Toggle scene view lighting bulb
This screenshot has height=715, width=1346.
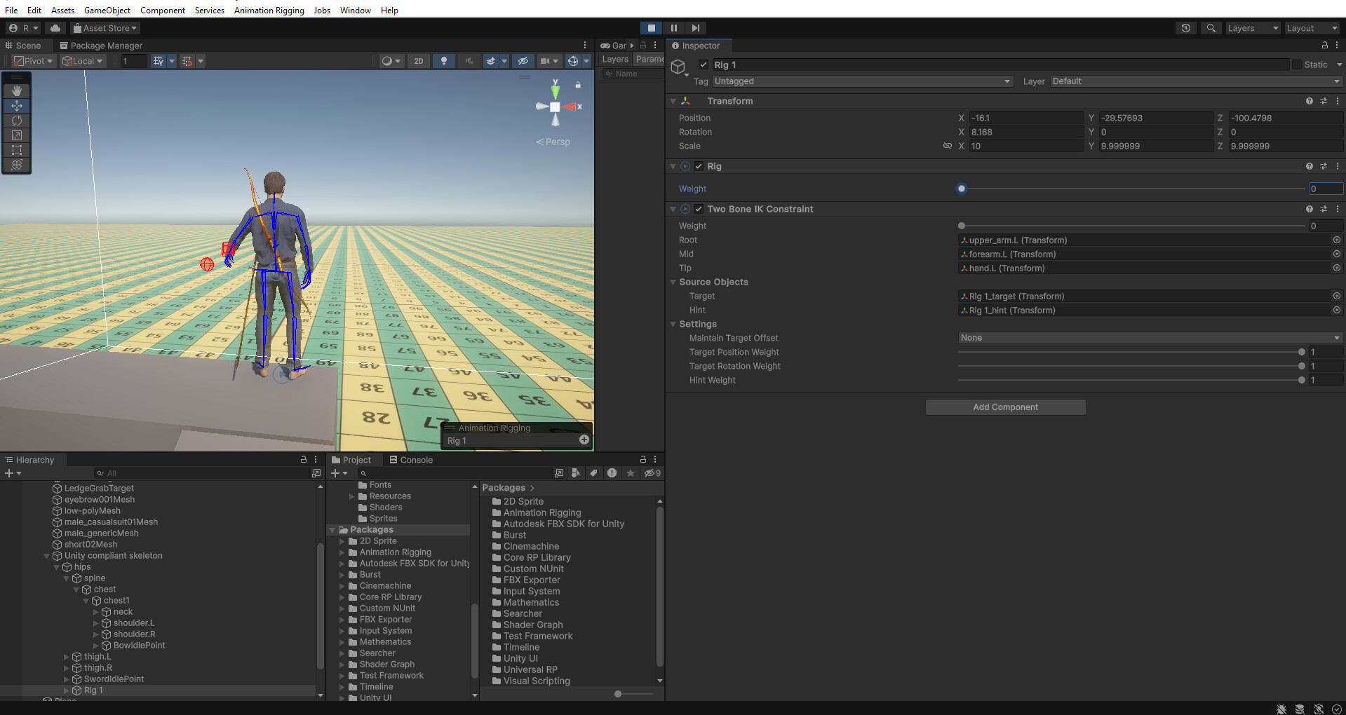point(444,61)
